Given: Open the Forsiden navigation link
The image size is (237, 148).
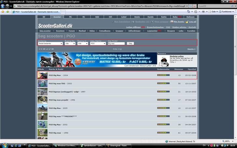Looking at the screenshot, I should (191, 31).
